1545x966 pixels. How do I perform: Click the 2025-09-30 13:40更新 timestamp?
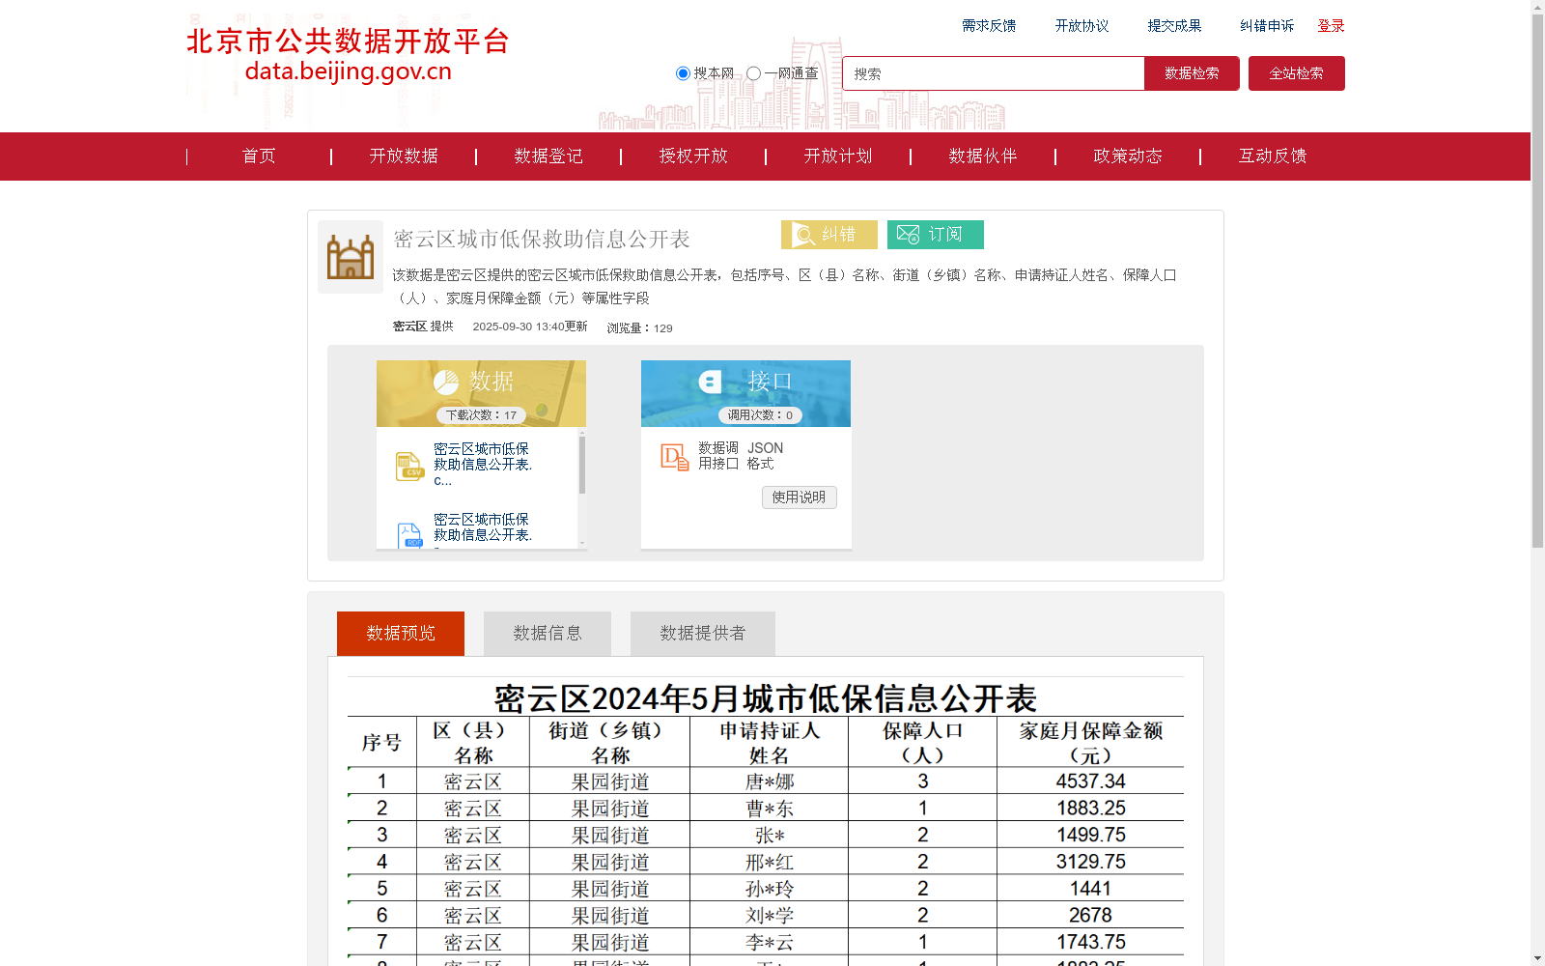pos(530,327)
